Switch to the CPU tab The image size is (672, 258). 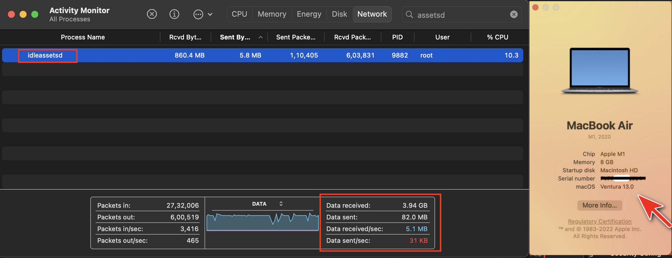(239, 14)
